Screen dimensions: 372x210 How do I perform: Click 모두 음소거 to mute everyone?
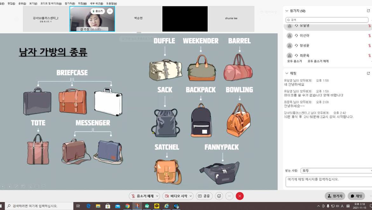(294, 61)
